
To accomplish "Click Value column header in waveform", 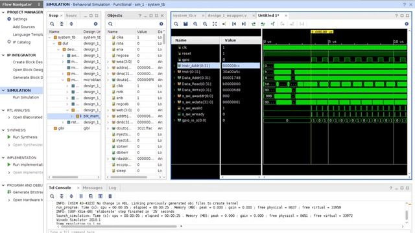I will coord(230,40).
